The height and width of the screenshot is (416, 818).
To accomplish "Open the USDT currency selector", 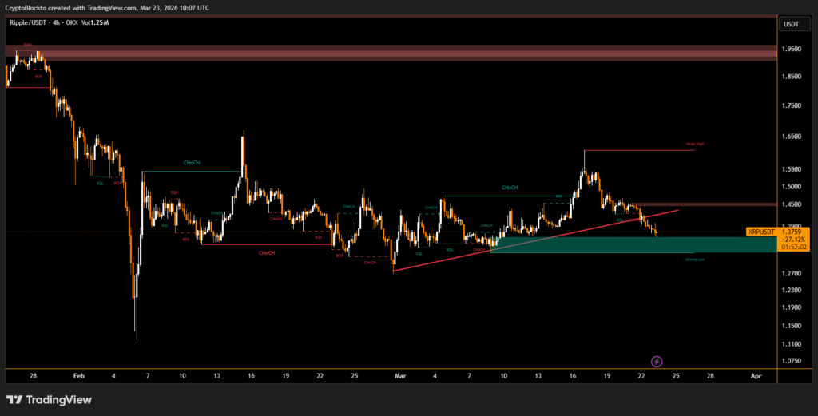I will point(791,25).
